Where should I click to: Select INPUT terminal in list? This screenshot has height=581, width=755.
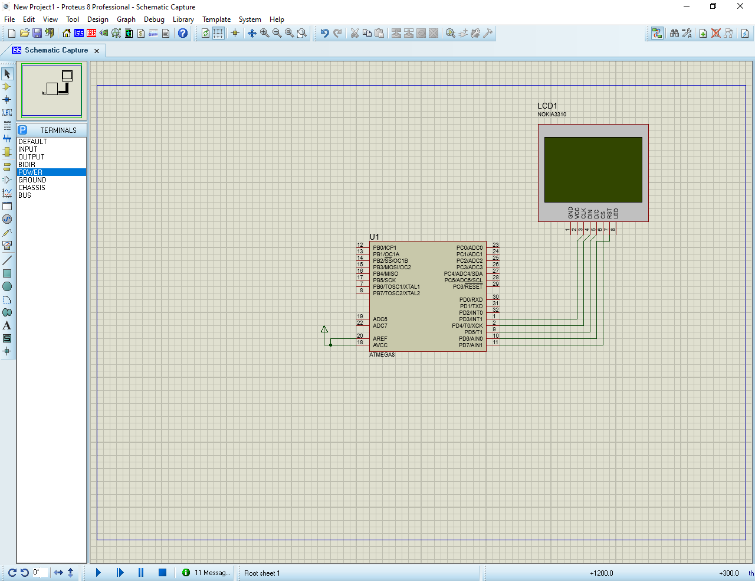pyautogui.click(x=51, y=149)
